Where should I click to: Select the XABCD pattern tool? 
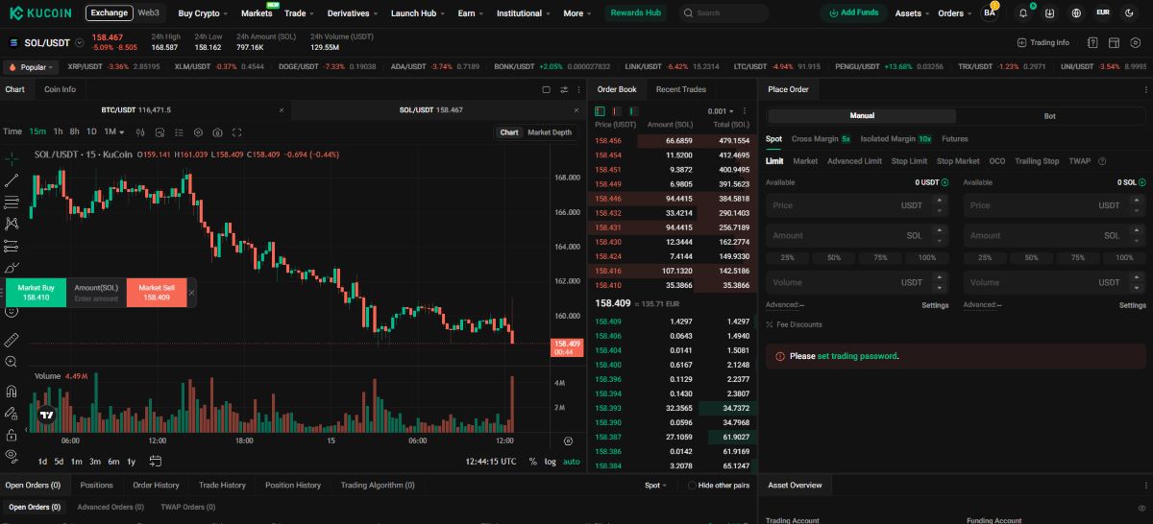pos(12,224)
